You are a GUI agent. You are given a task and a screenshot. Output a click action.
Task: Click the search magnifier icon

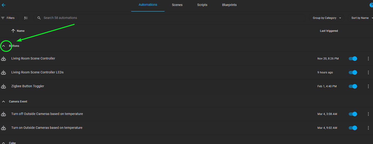tap(39, 18)
